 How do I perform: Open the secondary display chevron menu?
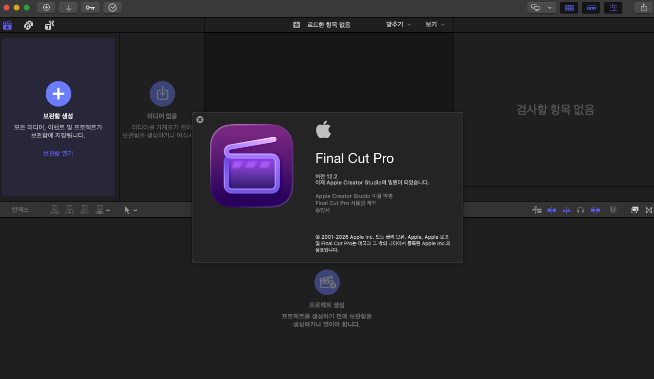click(x=551, y=8)
